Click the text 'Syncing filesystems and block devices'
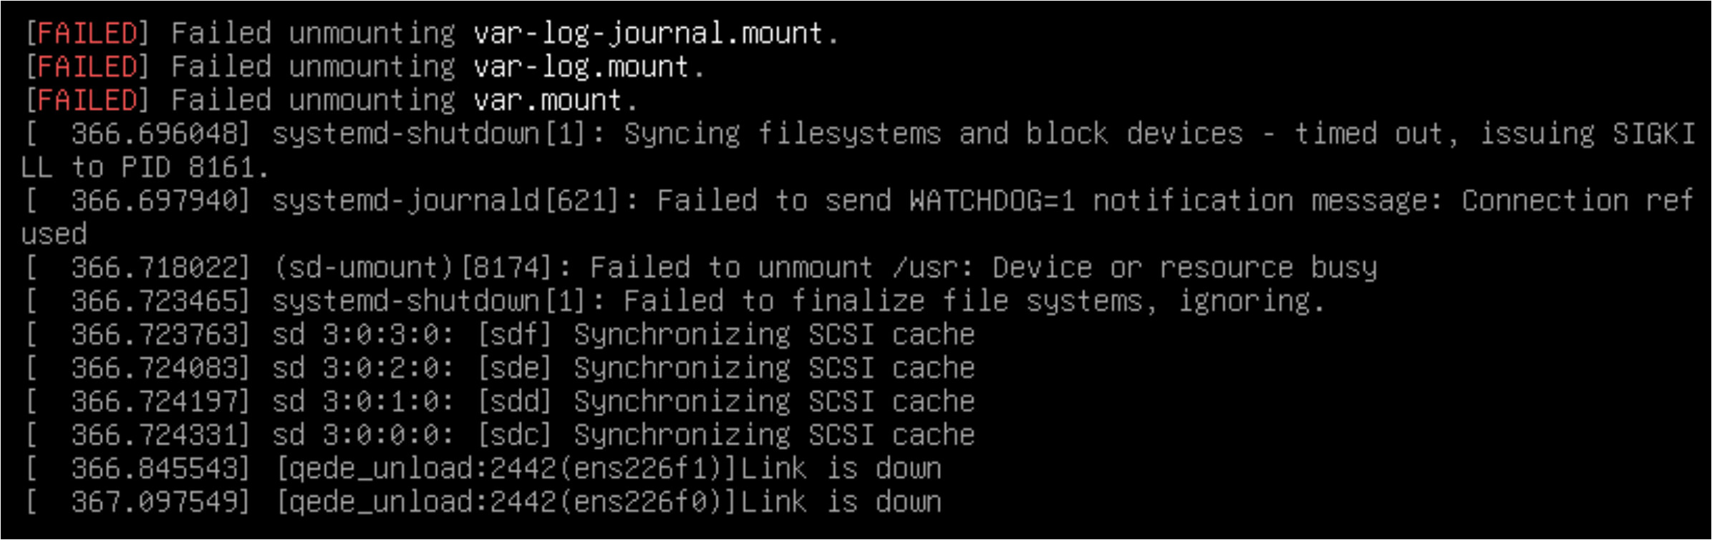Screen dimensions: 1712x540 point(934,134)
